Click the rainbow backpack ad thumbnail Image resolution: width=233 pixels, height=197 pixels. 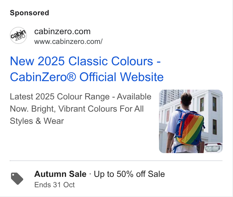190,121
